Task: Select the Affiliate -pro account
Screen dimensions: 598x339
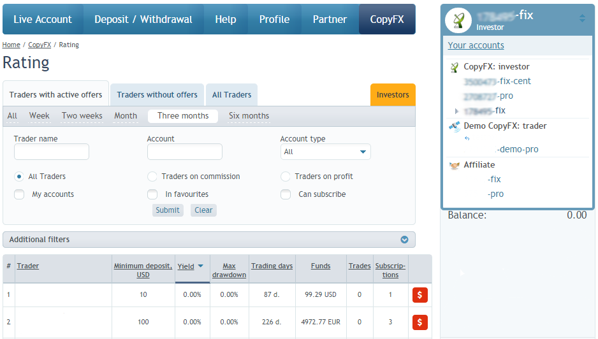Action: tap(496, 194)
